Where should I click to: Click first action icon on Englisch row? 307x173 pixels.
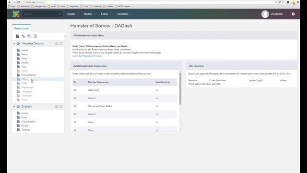[57, 107]
